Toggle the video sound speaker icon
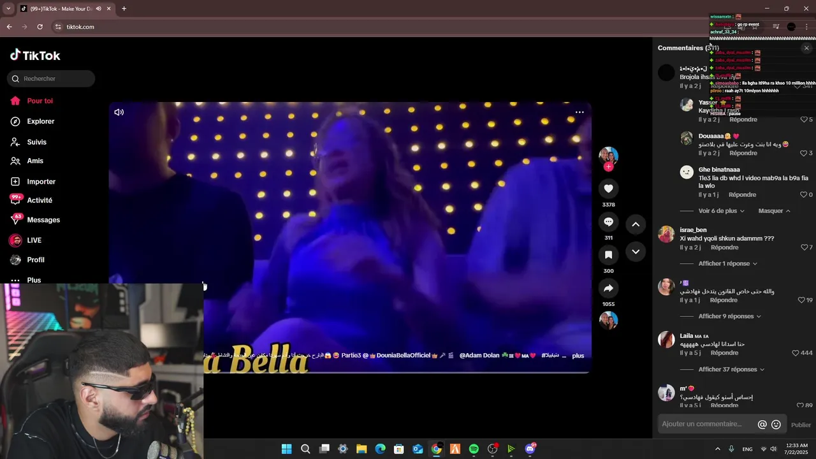816x459 pixels. coord(119,112)
